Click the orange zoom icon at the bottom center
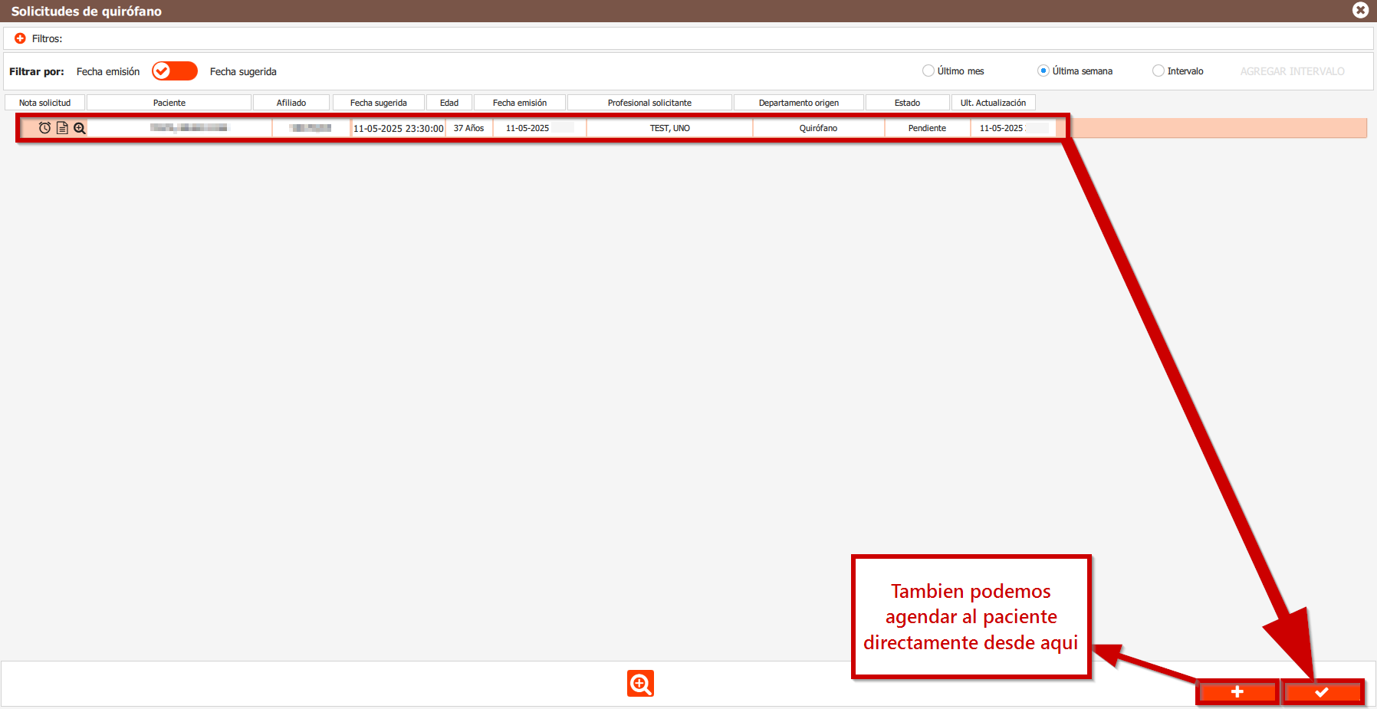This screenshot has width=1377, height=709. (x=640, y=683)
